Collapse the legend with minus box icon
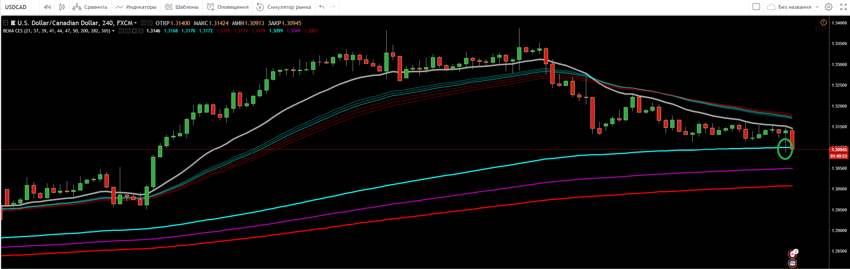This screenshot has height=269, width=850. tap(5, 23)
